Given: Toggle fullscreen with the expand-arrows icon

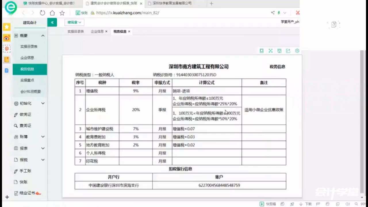Looking at the screenshot, I should coord(271,51).
